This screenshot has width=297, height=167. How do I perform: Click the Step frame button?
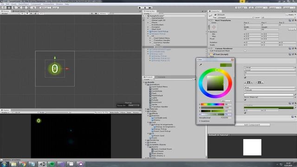click(x=150, y=8)
